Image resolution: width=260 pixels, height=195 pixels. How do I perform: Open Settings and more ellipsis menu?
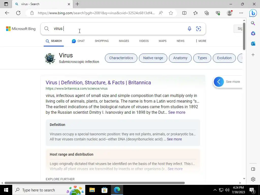pos(241,13)
